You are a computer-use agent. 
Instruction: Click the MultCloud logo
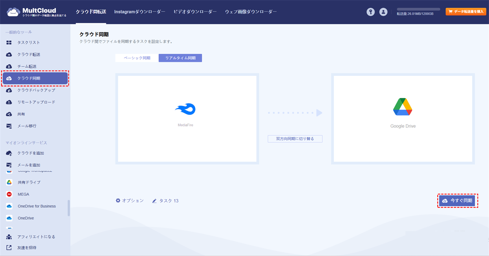(x=36, y=12)
